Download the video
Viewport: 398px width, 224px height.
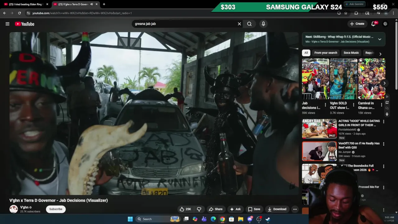coord(277,209)
